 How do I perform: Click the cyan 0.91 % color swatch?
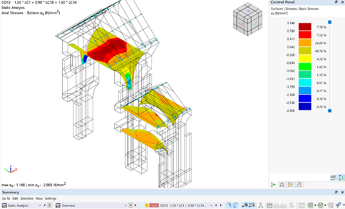pos(305,83)
